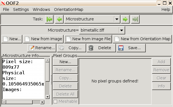Viewport: 173px width, 107px height.
Task: Click the up arrow of Microstructure Info scrollbar
Action: tap(48, 60)
